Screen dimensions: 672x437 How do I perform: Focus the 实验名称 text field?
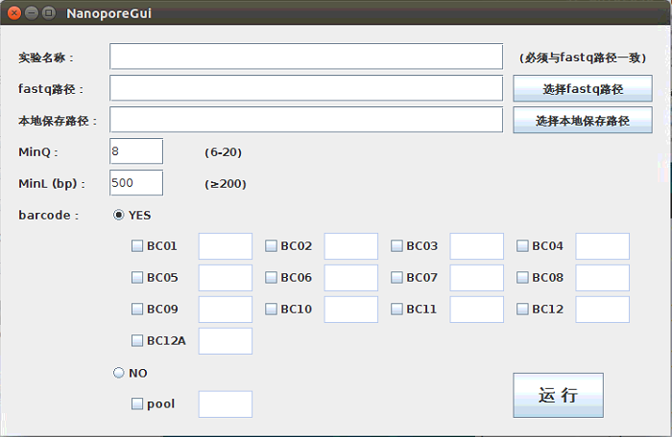pyautogui.click(x=306, y=57)
